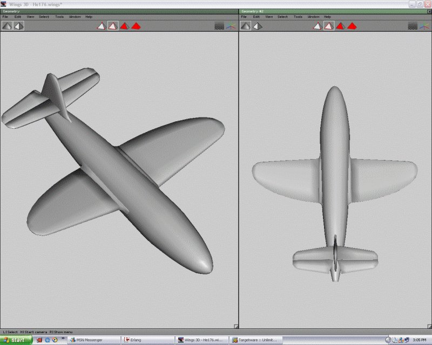
Task: Click the Windows Start button
Action: pos(16,340)
